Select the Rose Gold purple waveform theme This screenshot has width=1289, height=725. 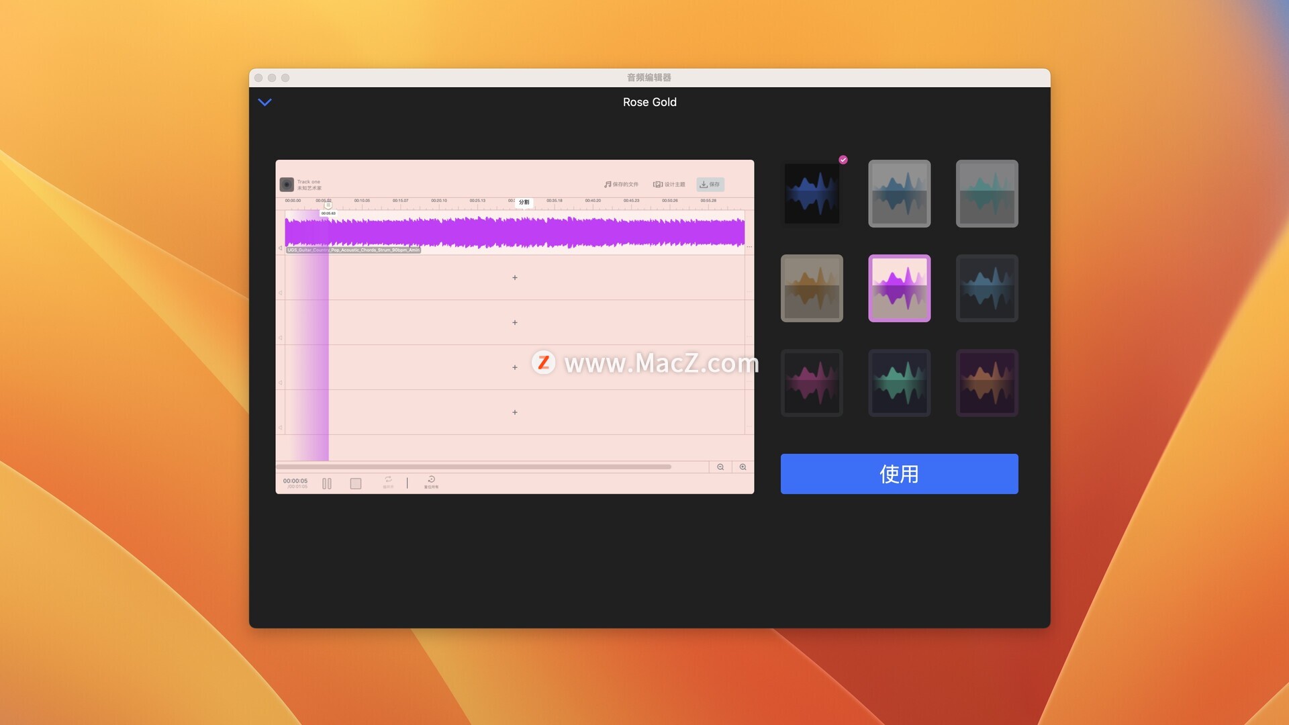899,288
